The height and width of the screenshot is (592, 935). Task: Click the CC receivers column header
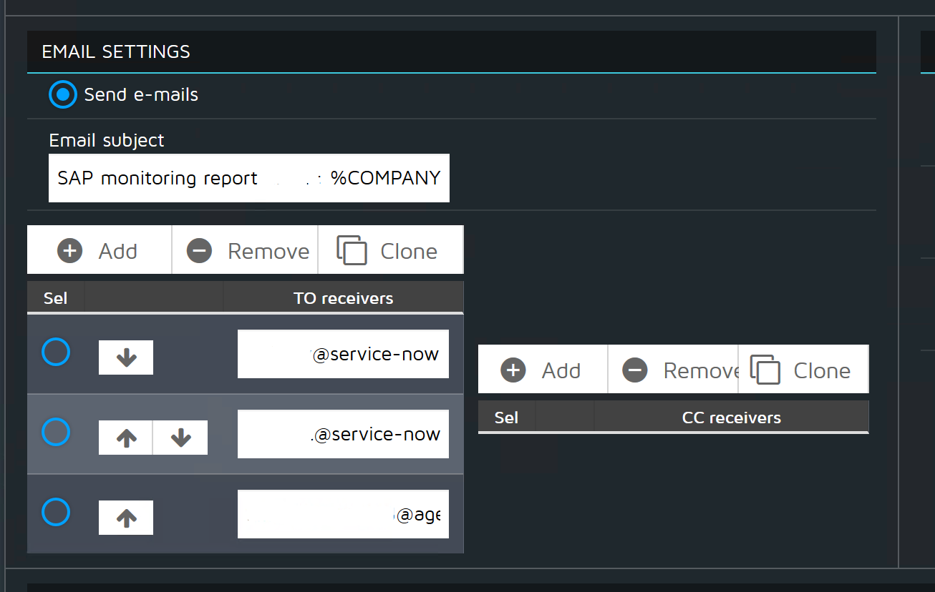731,418
